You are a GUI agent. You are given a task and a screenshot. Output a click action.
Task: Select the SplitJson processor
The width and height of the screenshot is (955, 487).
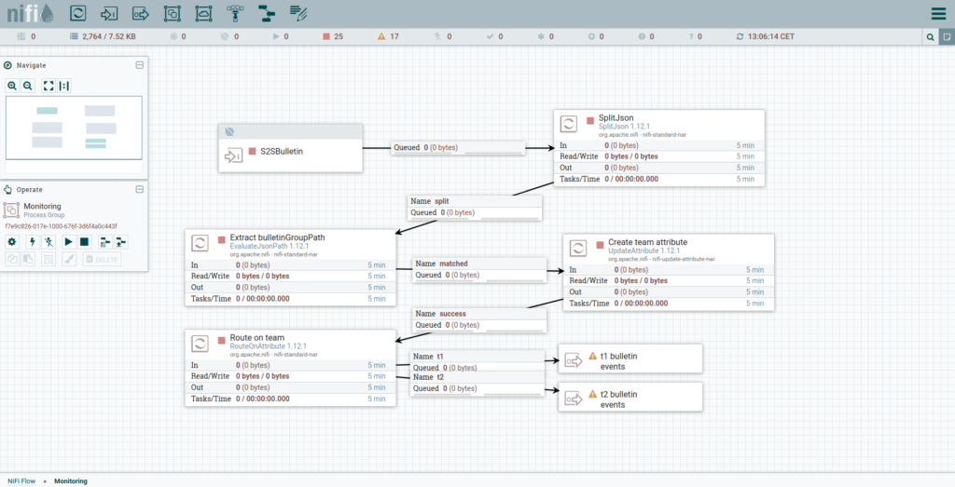(x=659, y=148)
